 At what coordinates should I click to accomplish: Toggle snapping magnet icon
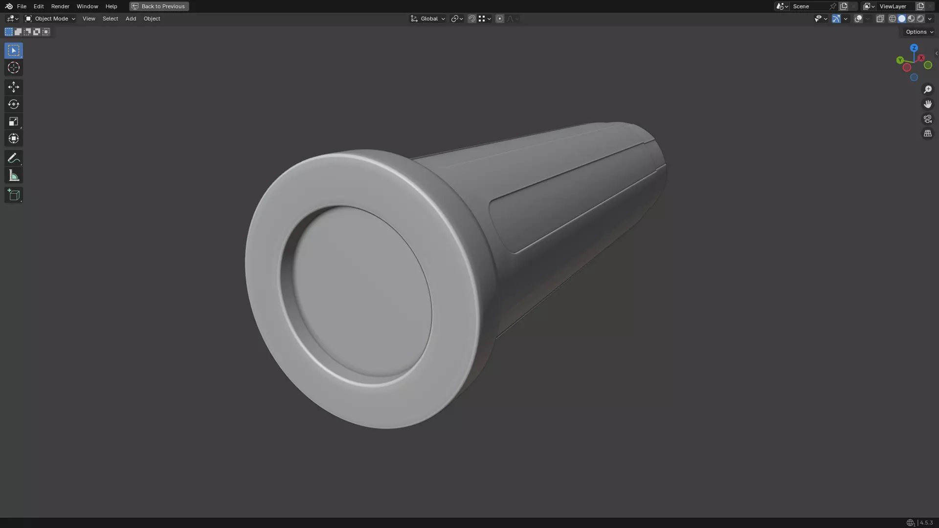472,19
